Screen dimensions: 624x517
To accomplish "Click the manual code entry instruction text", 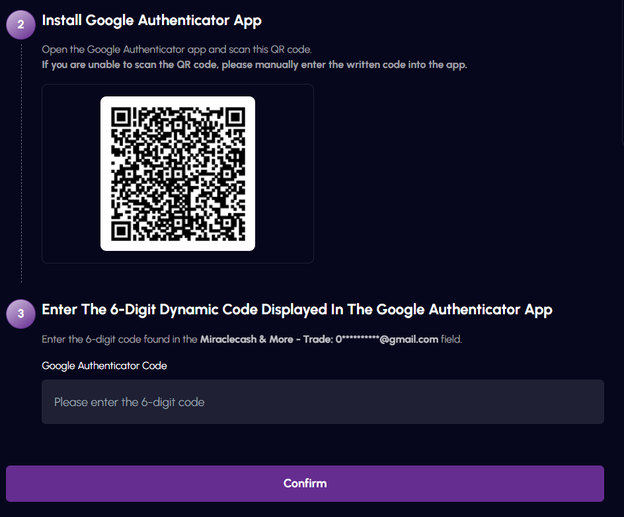I will click(x=254, y=65).
